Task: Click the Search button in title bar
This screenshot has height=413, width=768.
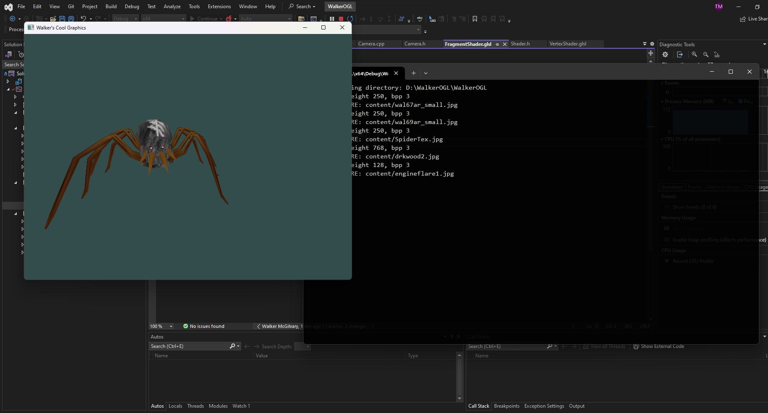Action: point(302,7)
